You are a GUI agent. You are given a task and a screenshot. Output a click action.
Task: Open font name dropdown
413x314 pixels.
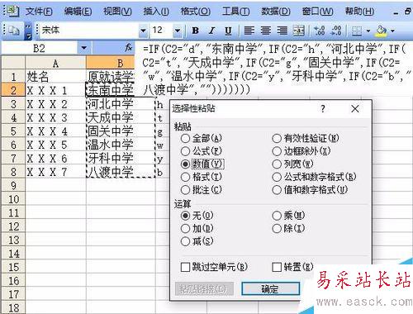pos(143,31)
